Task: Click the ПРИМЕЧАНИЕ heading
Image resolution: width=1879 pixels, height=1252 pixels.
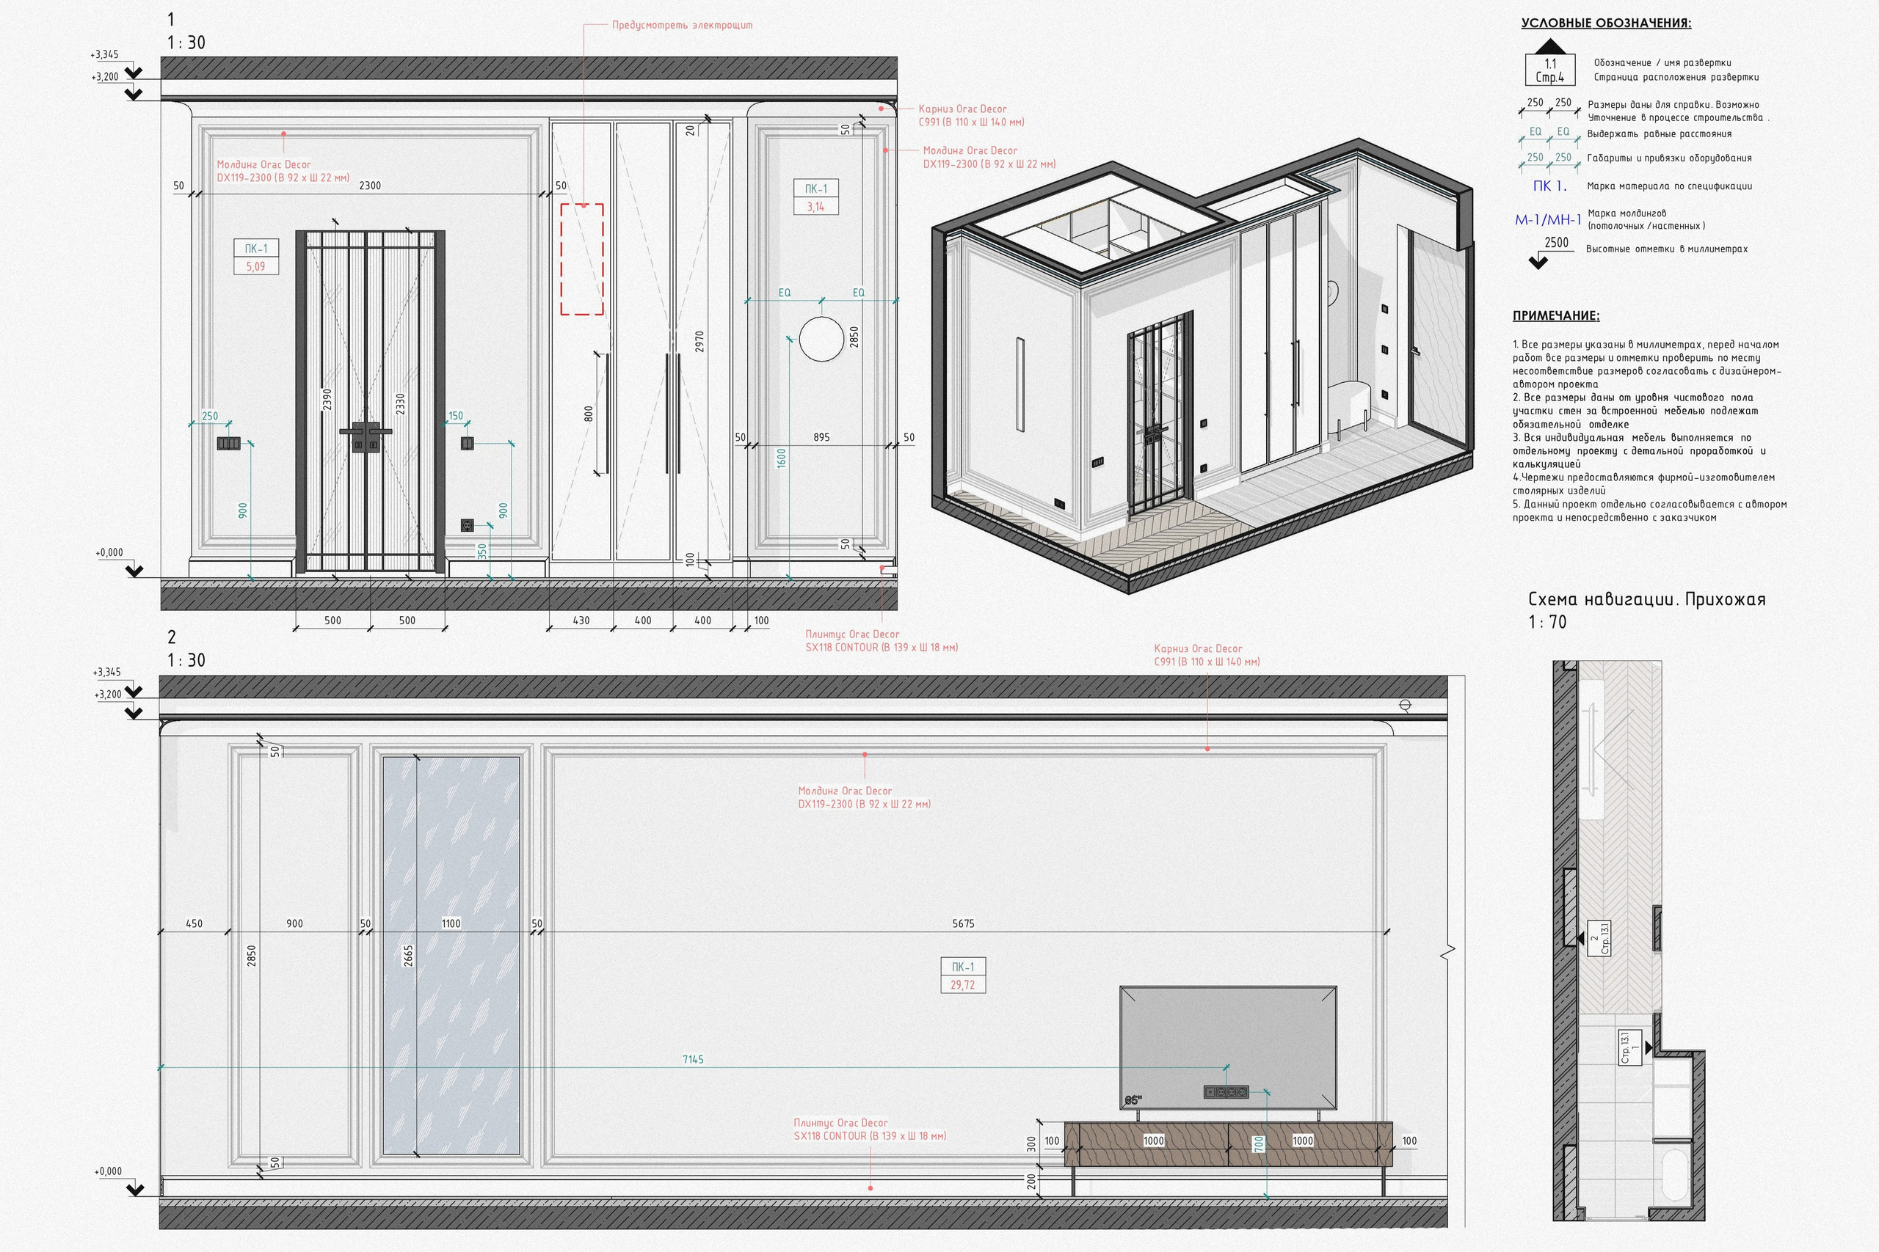Action: 1555,315
